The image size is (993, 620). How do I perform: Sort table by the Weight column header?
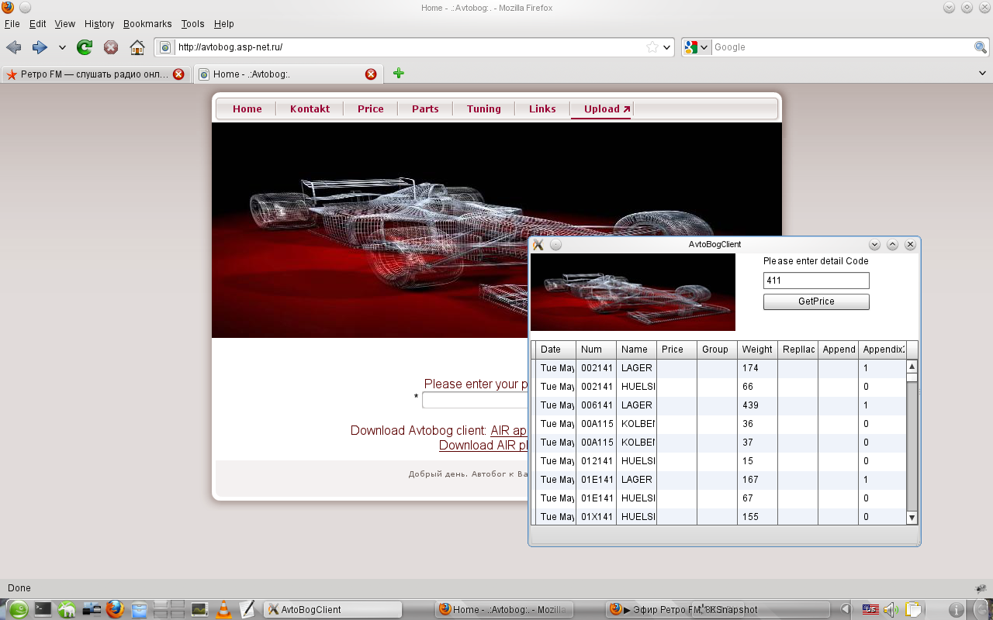coord(757,350)
